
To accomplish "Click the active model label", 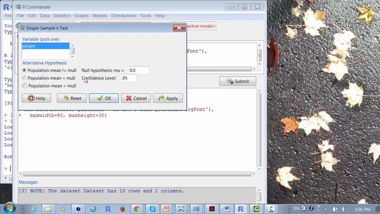I will (201, 26).
